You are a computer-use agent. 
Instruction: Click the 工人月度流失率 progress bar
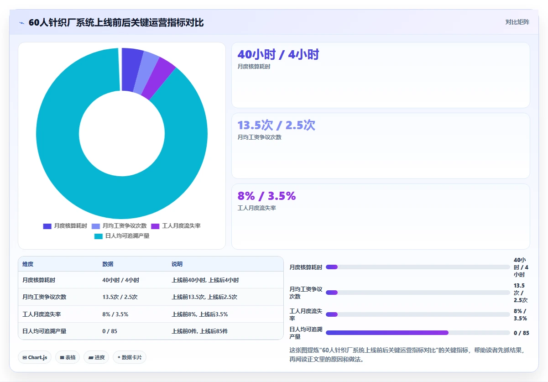[418, 314]
